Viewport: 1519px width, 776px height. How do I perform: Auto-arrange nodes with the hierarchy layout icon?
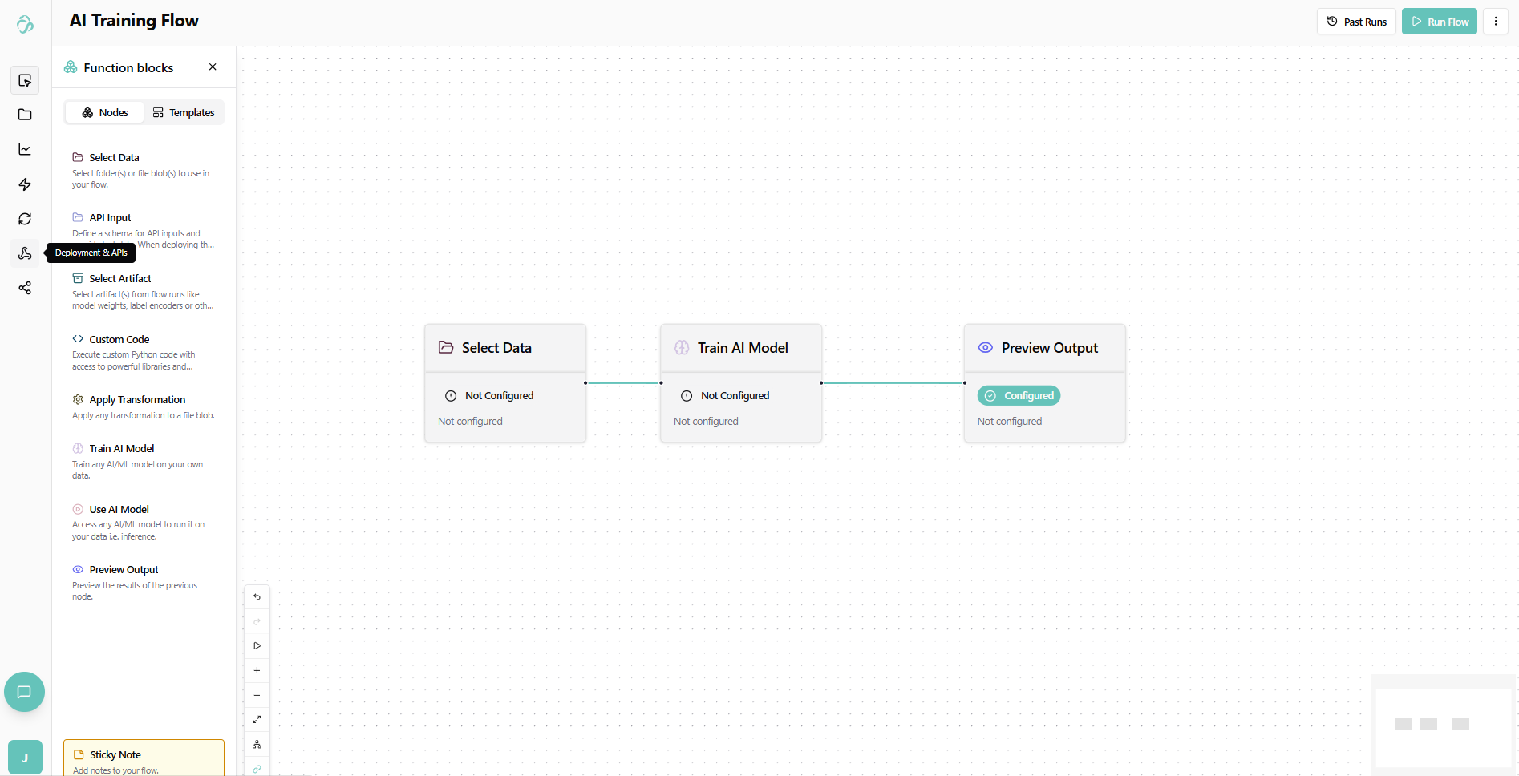point(257,745)
